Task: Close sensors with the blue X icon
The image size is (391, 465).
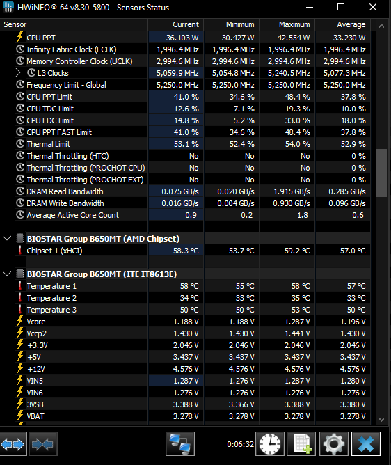Action: pos(366,444)
